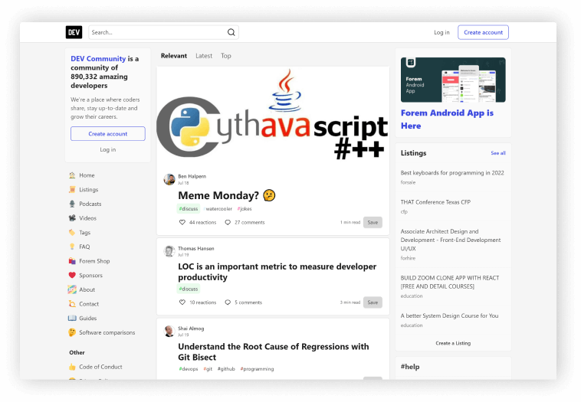Switch to the Latest feed tab
This screenshot has width=581, height=402.
204,56
